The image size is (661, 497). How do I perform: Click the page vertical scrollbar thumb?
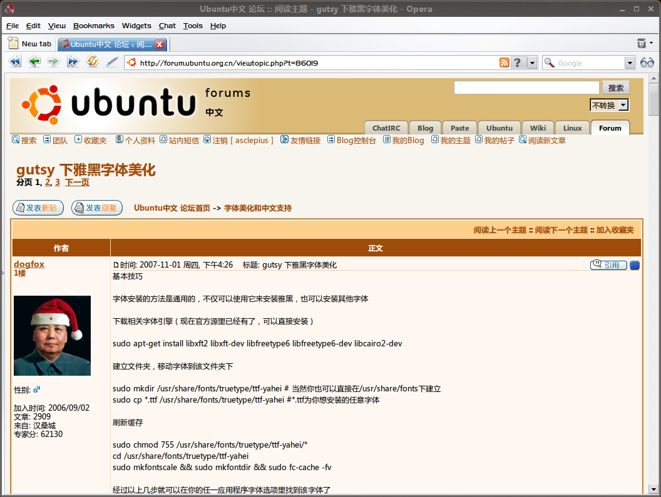pos(653,99)
